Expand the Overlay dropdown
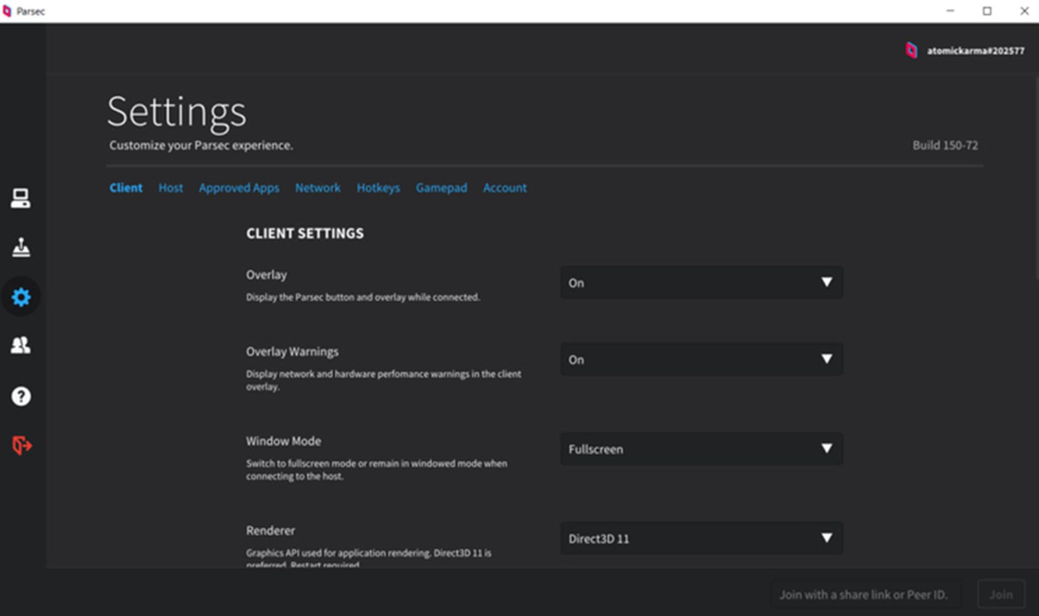1039x616 pixels. [x=701, y=282]
